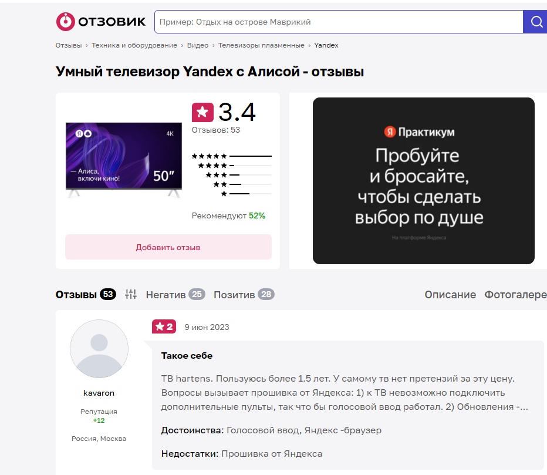Click the search magnifier button

(536, 22)
